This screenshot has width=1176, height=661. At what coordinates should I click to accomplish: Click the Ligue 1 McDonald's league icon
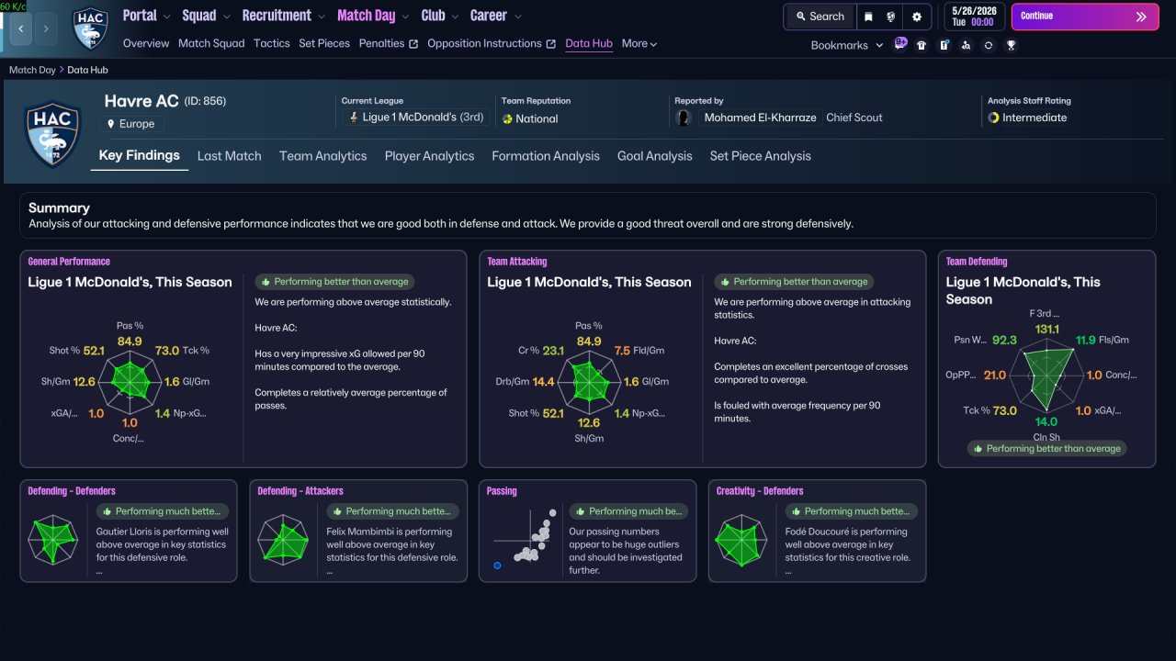tap(352, 118)
